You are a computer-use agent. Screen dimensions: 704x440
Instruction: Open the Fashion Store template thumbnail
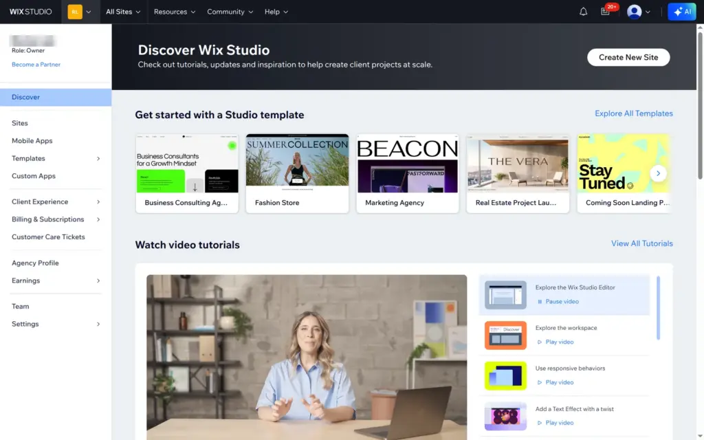click(x=297, y=164)
